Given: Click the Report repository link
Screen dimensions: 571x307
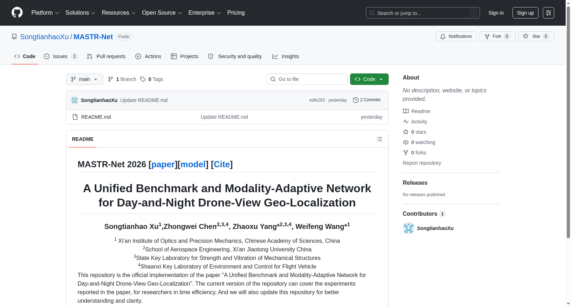Looking at the screenshot, I should click(422, 163).
